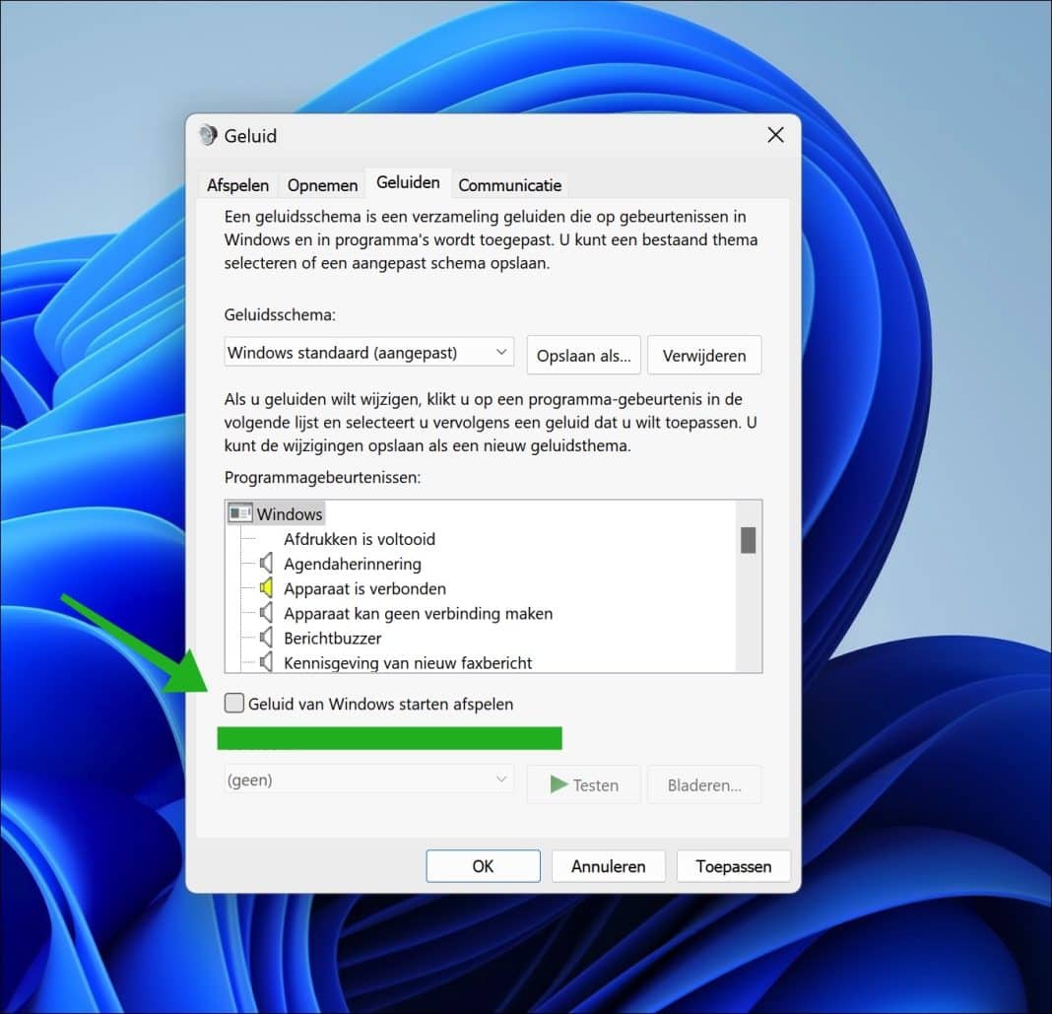Select the yellow speaker icon for Apparaat is verbonden
The height and width of the screenshot is (1014, 1052).
(x=267, y=588)
